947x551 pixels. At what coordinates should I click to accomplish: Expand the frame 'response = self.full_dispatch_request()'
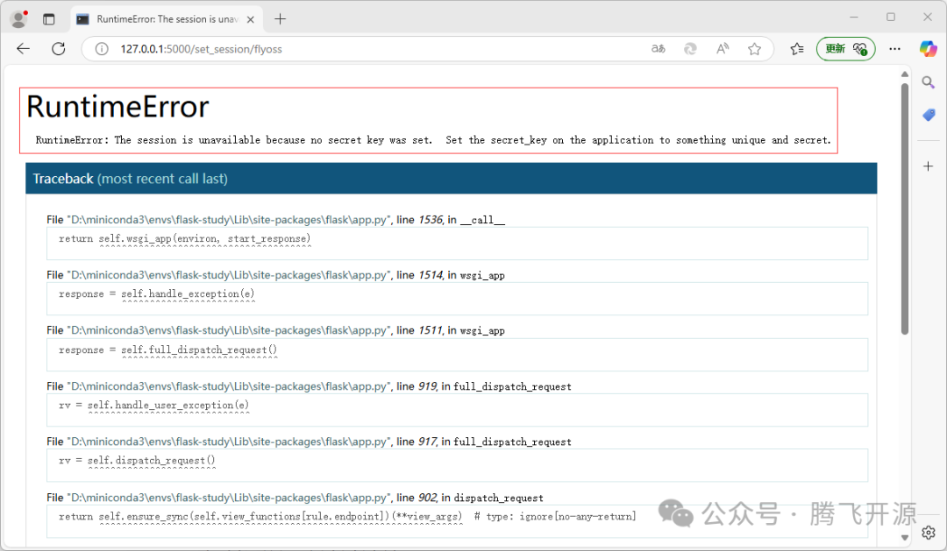[457, 354]
